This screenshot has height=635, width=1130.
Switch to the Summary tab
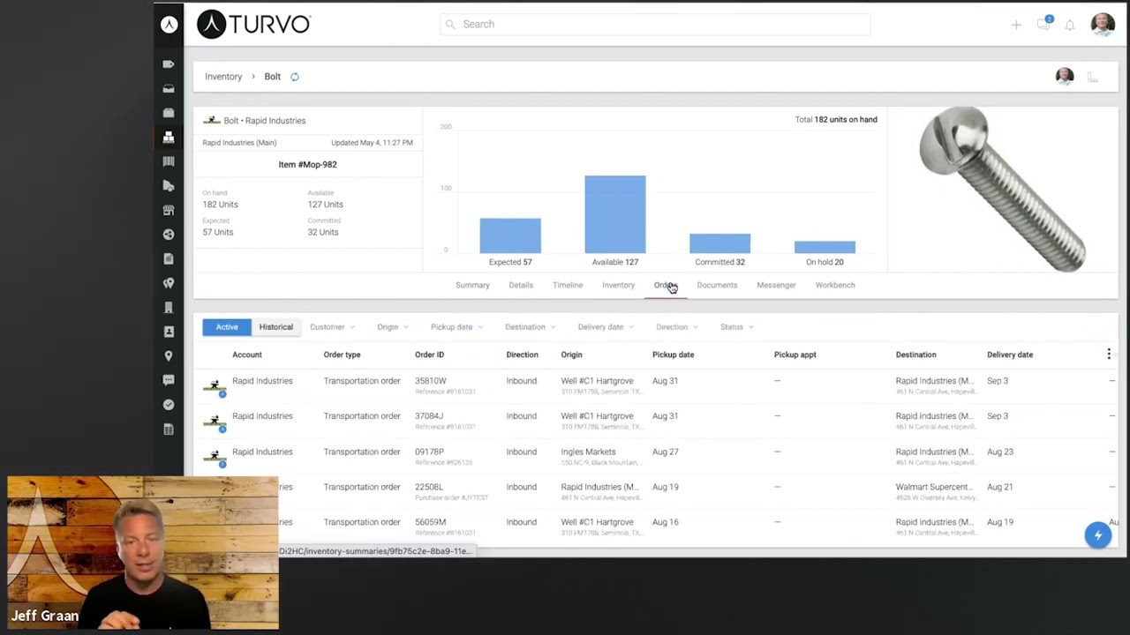tap(472, 285)
